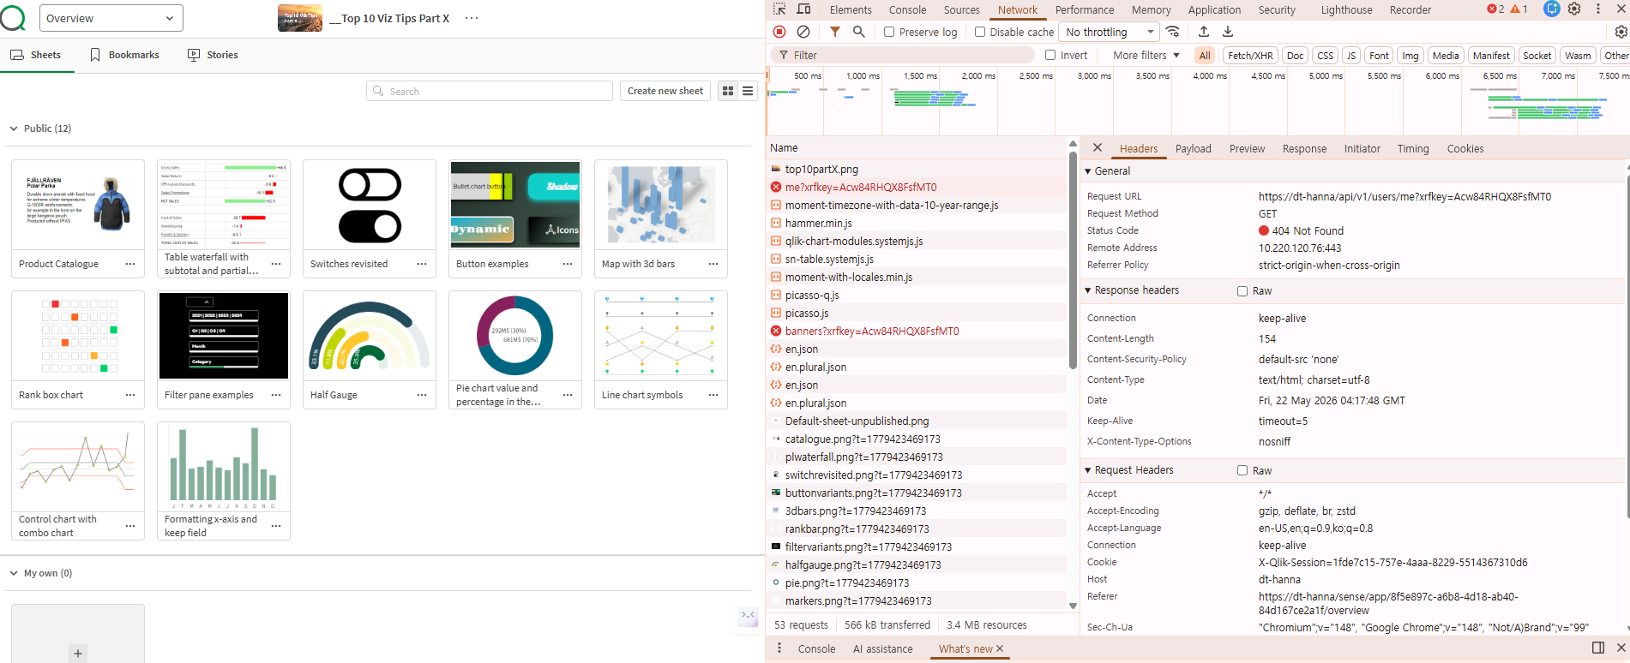Switch to the Elements panel
The height and width of the screenshot is (663, 1630).
coord(851,9)
